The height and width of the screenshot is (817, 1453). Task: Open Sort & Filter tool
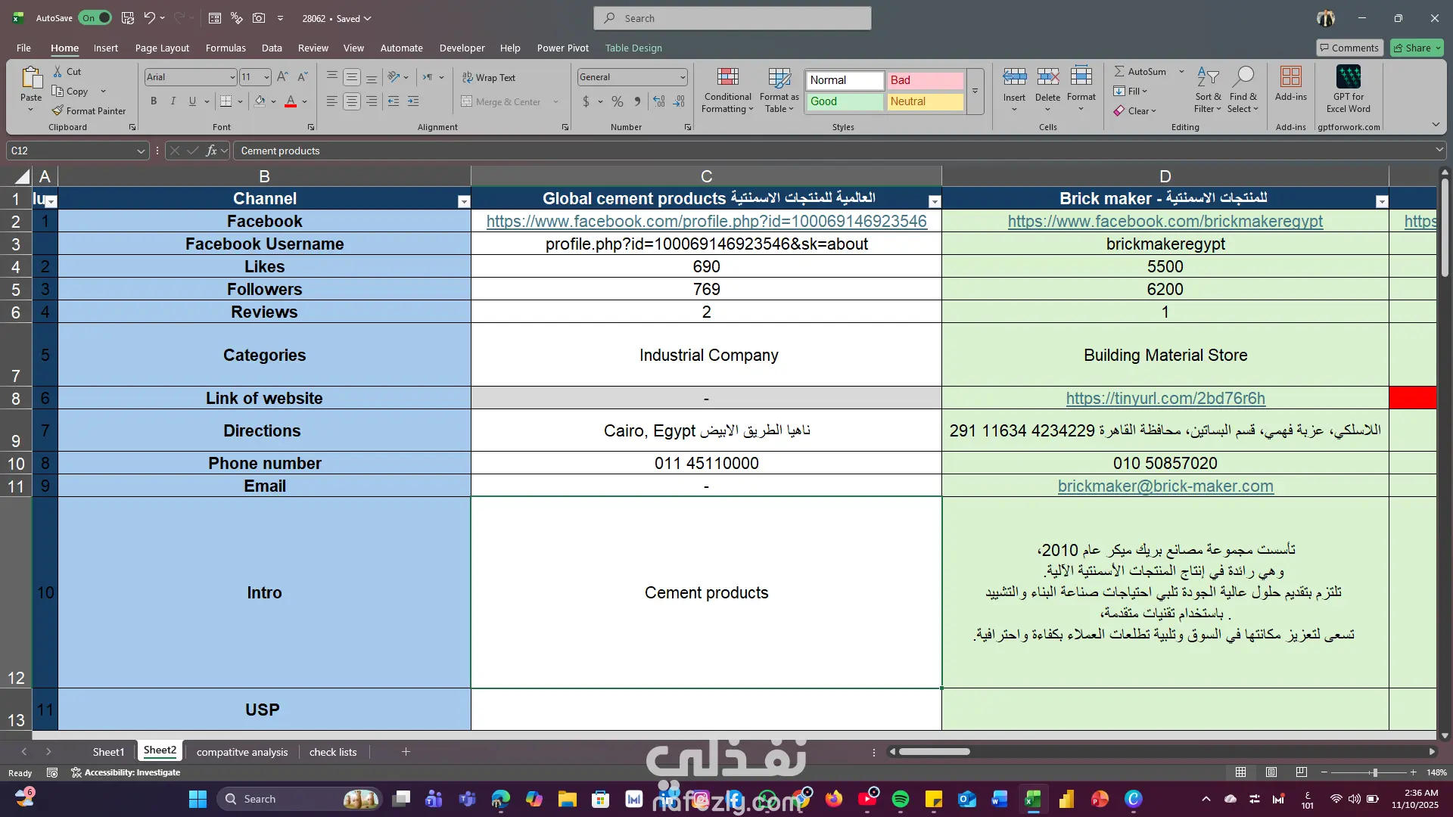1208,78
